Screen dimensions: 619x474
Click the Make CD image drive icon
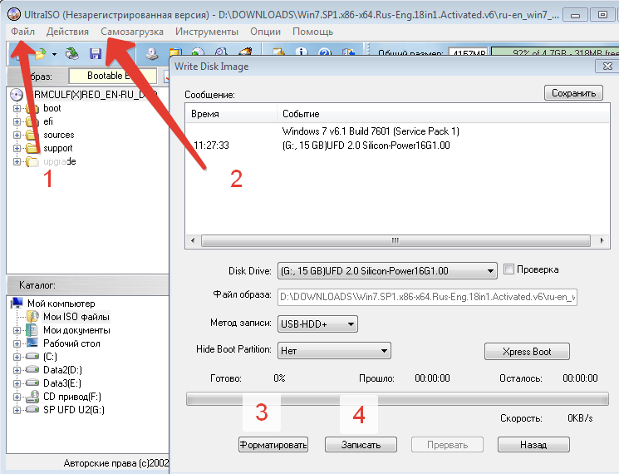[x=152, y=54]
